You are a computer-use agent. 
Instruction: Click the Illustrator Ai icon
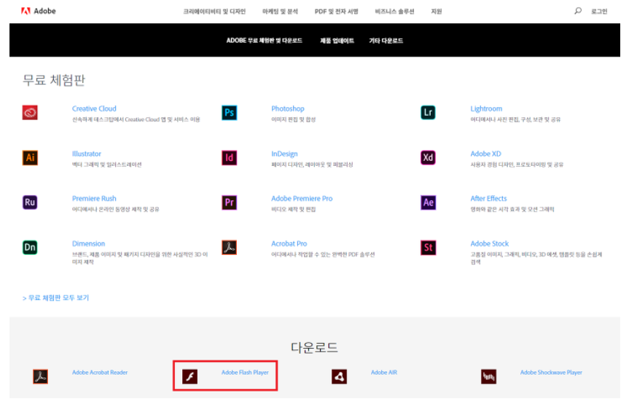pos(30,157)
